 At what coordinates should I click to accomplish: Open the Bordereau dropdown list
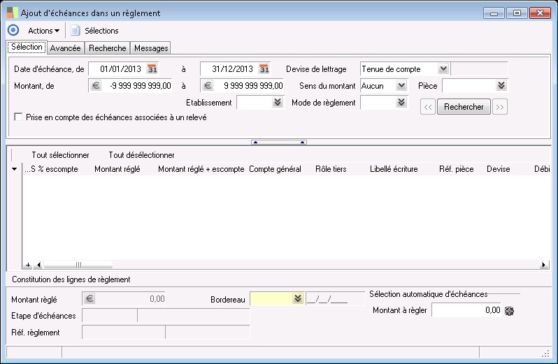[x=299, y=299]
